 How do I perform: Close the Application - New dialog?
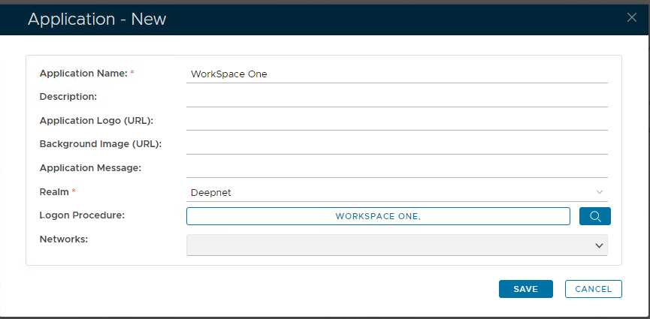[x=631, y=18]
